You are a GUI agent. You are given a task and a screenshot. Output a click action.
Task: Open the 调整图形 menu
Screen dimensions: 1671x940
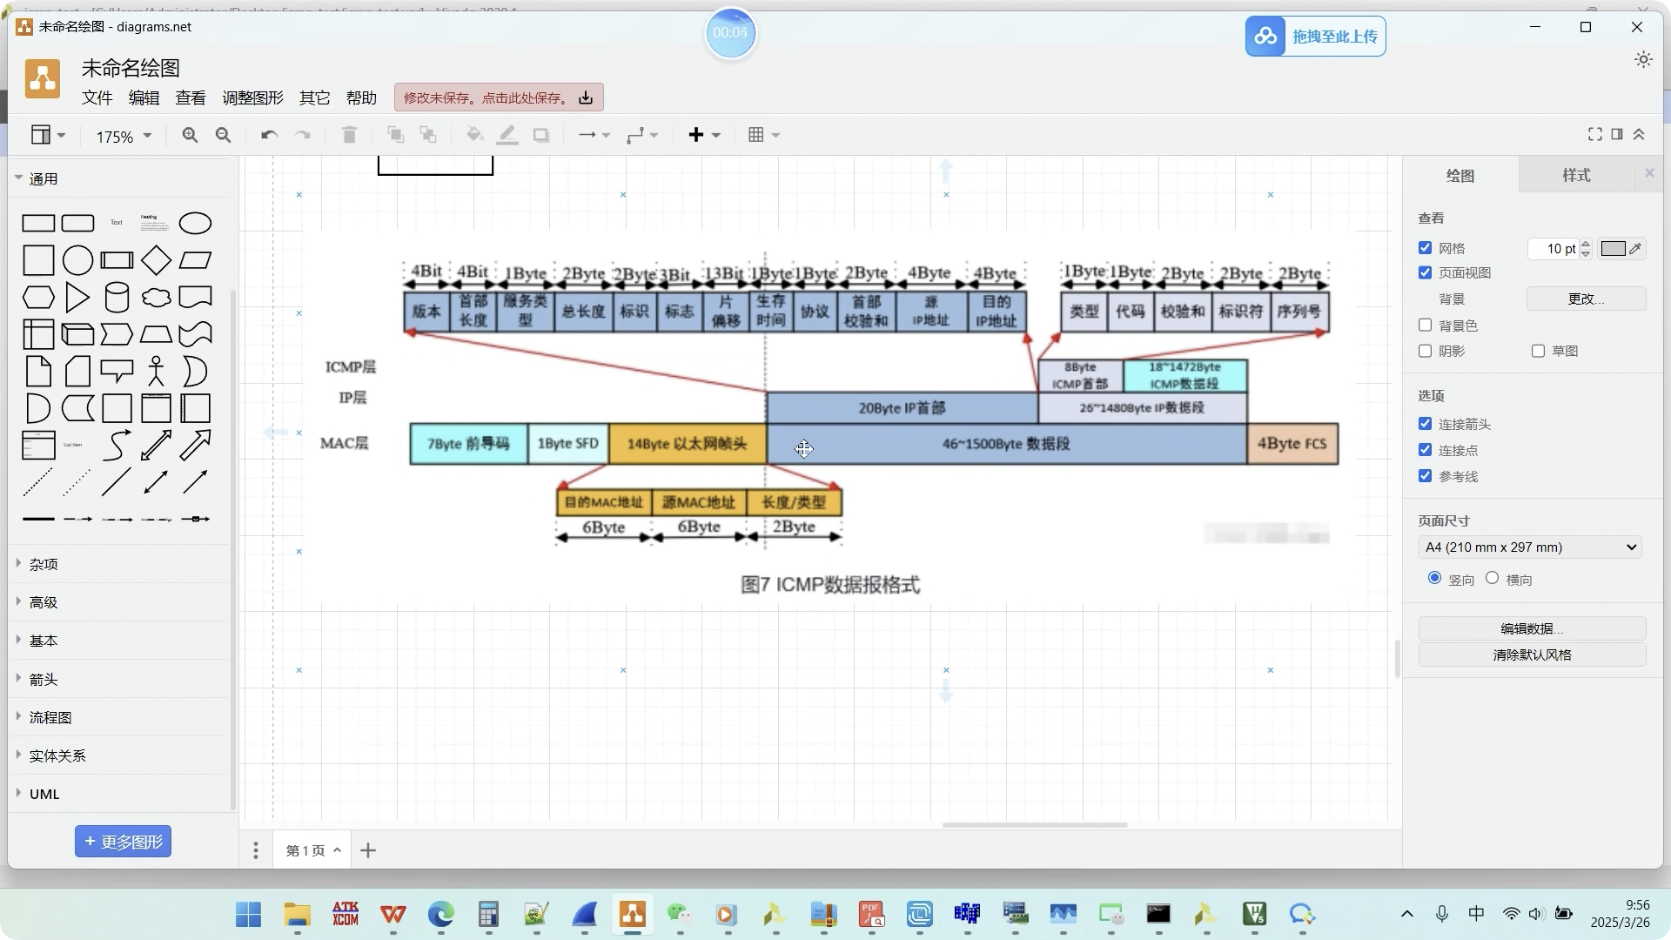[252, 97]
